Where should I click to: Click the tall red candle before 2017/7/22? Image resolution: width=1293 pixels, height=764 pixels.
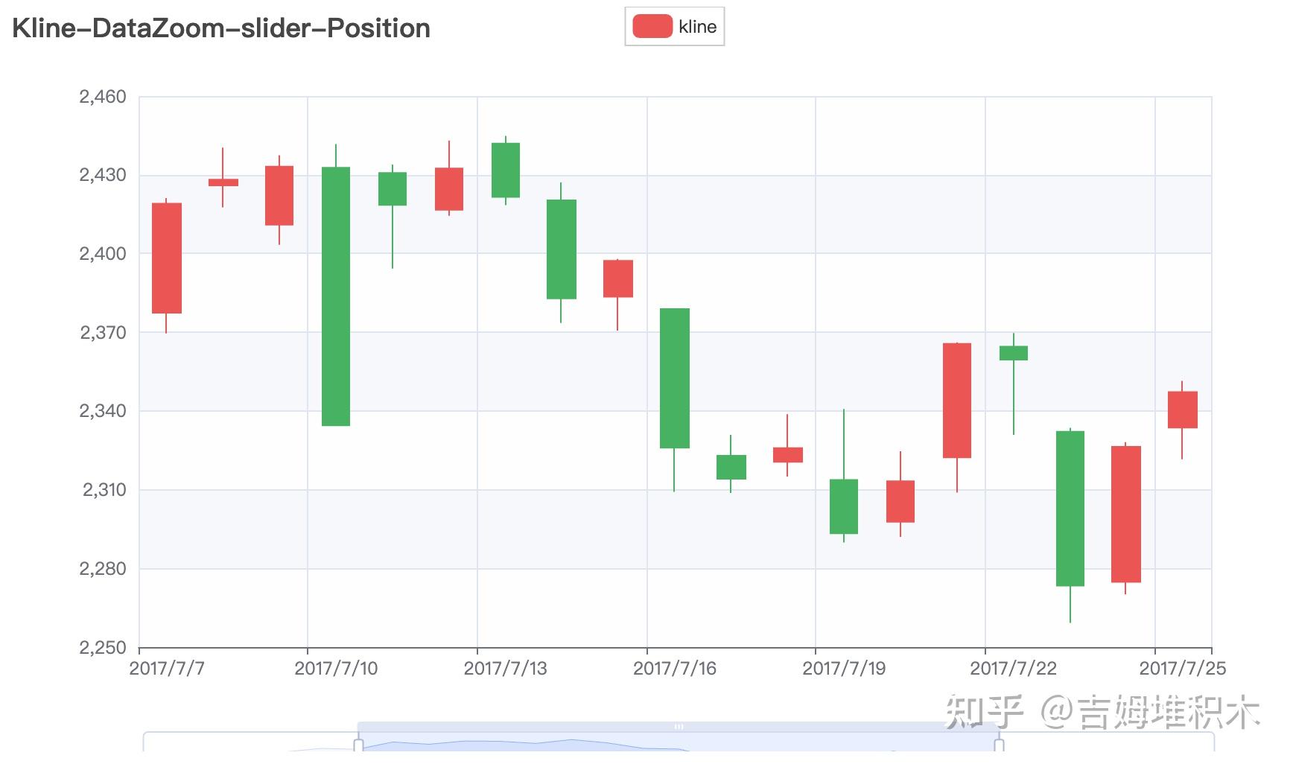(x=957, y=398)
